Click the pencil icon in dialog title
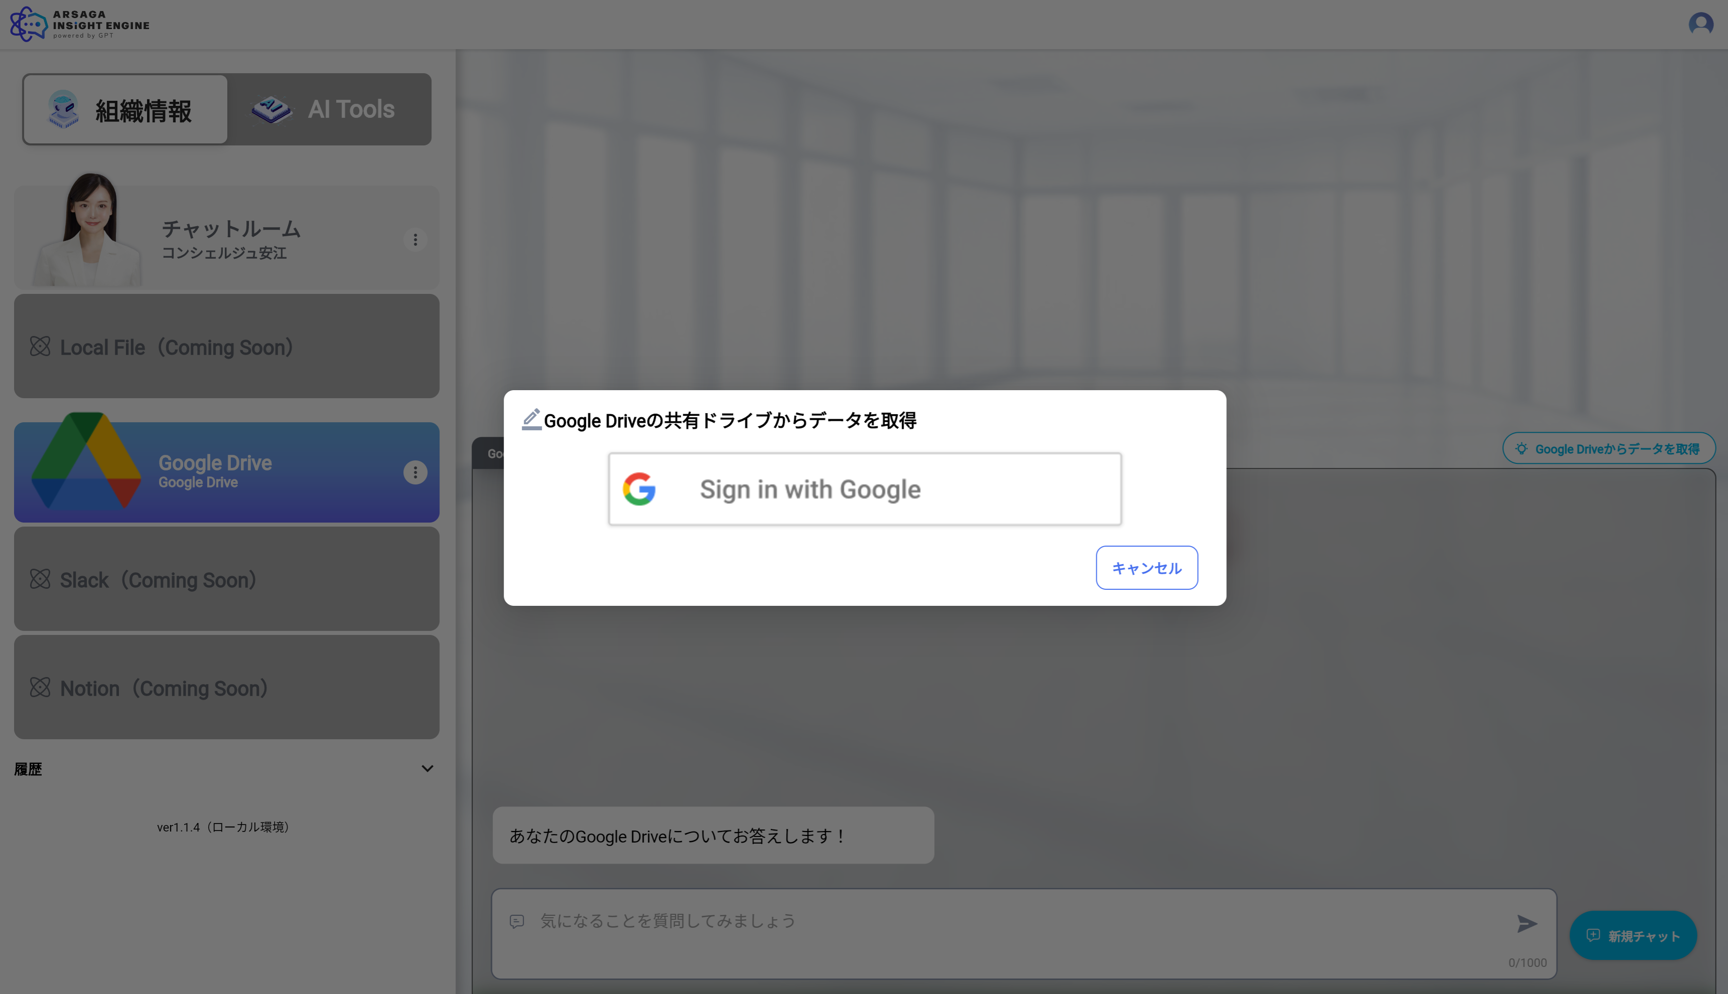The width and height of the screenshot is (1728, 994). pos(531,419)
